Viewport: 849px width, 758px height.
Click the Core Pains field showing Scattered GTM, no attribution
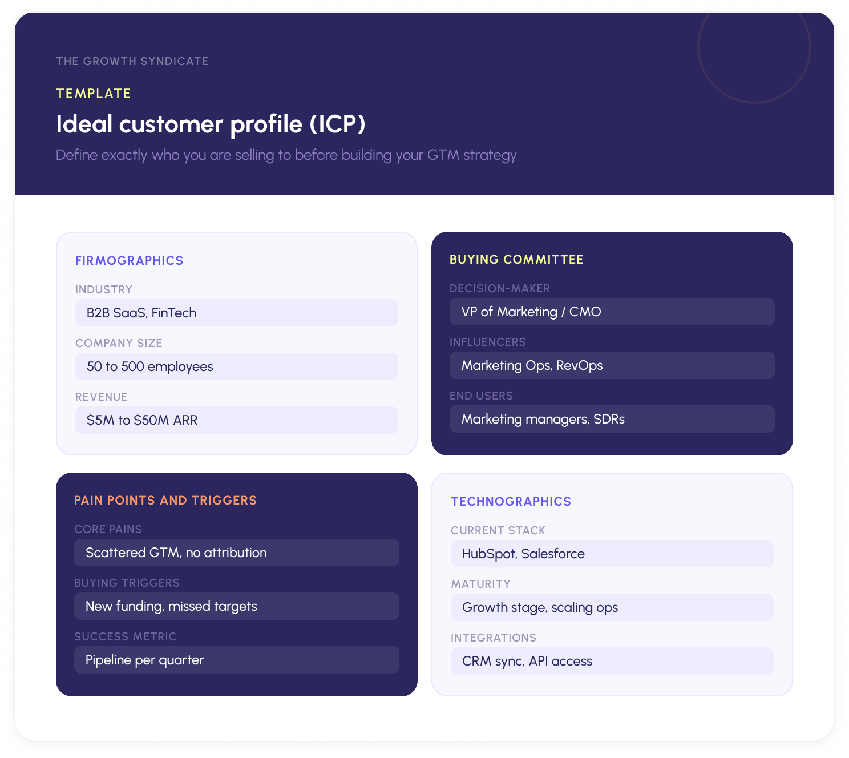click(236, 553)
